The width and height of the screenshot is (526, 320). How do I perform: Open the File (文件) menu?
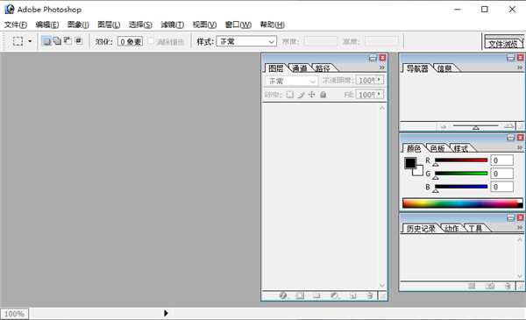coord(15,25)
